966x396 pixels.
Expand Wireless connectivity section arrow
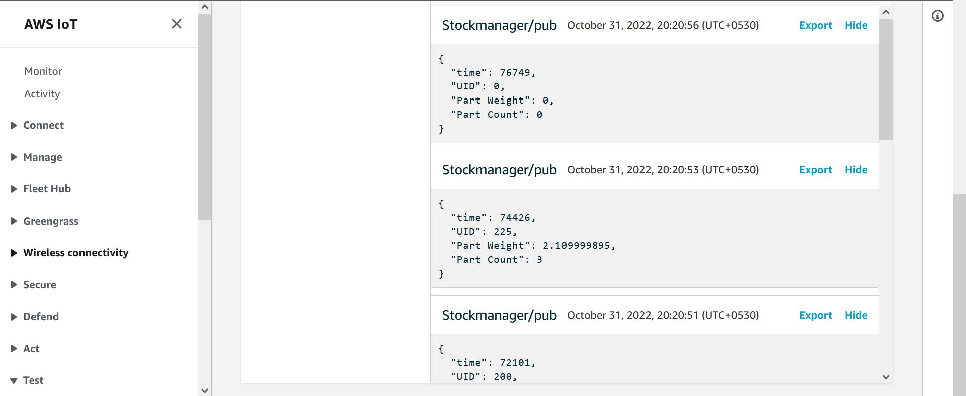click(x=14, y=253)
